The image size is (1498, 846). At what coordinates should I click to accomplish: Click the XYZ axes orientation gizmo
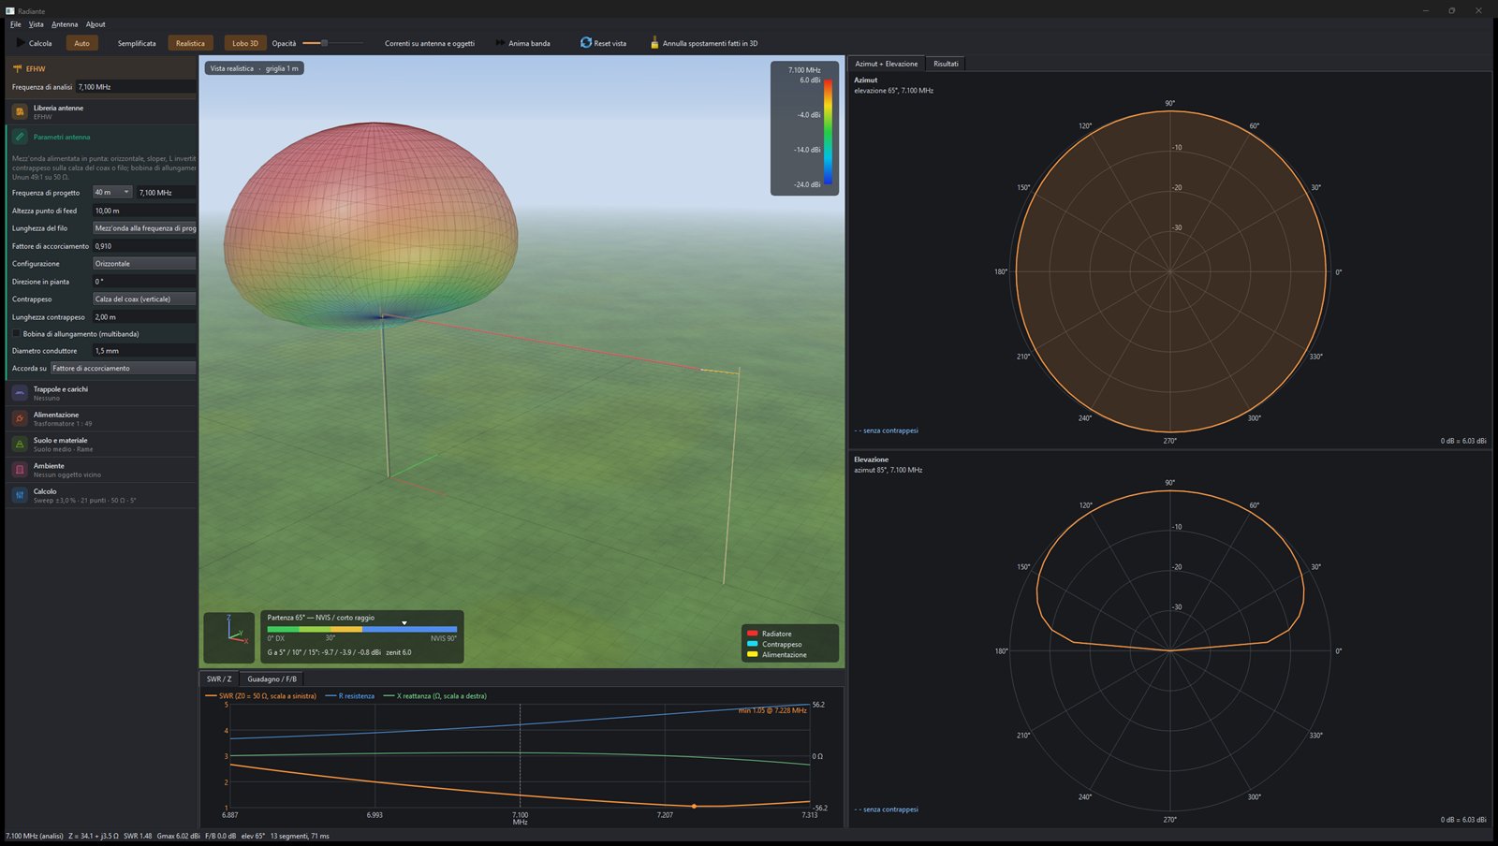pos(229,637)
